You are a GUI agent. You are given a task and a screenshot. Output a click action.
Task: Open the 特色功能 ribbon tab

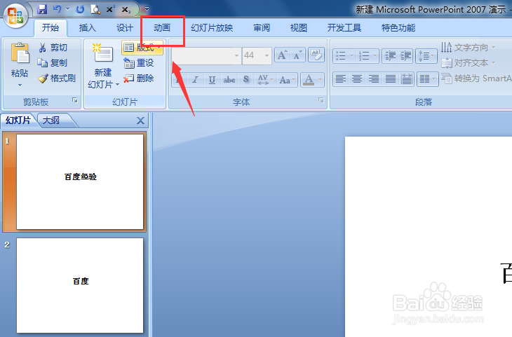(x=398, y=28)
